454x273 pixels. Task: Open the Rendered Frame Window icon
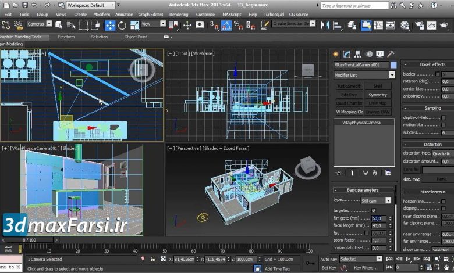point(431,26)
